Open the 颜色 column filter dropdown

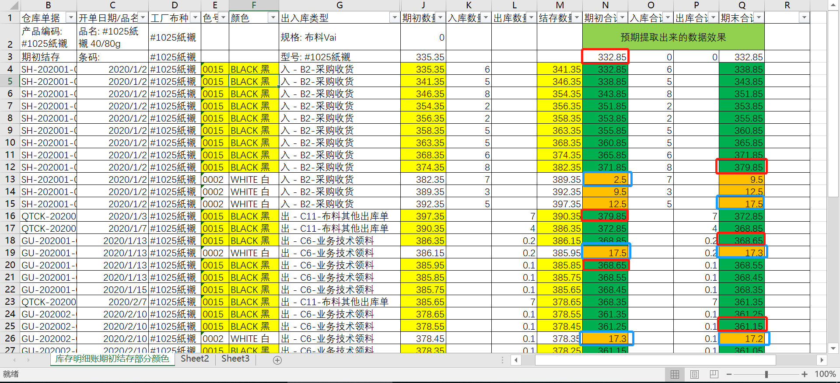273,18
